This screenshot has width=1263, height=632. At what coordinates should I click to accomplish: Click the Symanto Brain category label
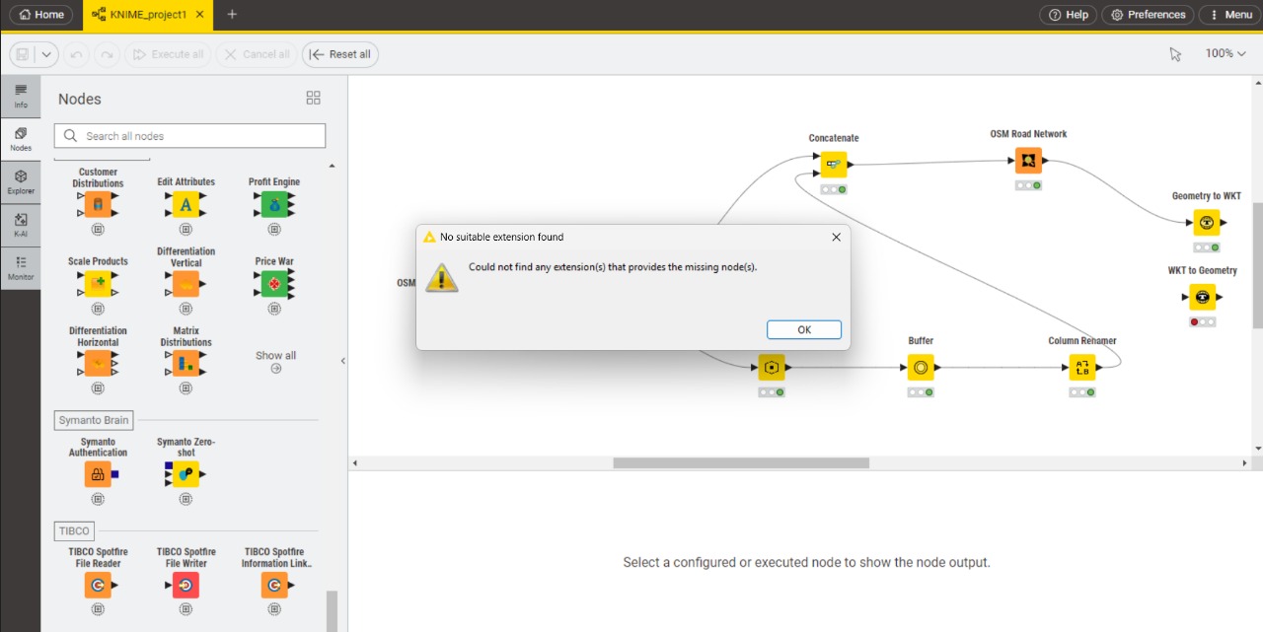pos(92,420)
